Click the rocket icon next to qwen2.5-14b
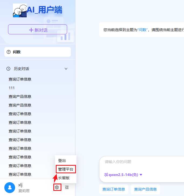Image resolution: width=184 pixels, height=196 pixels. pyautogui.click(x=106, y=175)
